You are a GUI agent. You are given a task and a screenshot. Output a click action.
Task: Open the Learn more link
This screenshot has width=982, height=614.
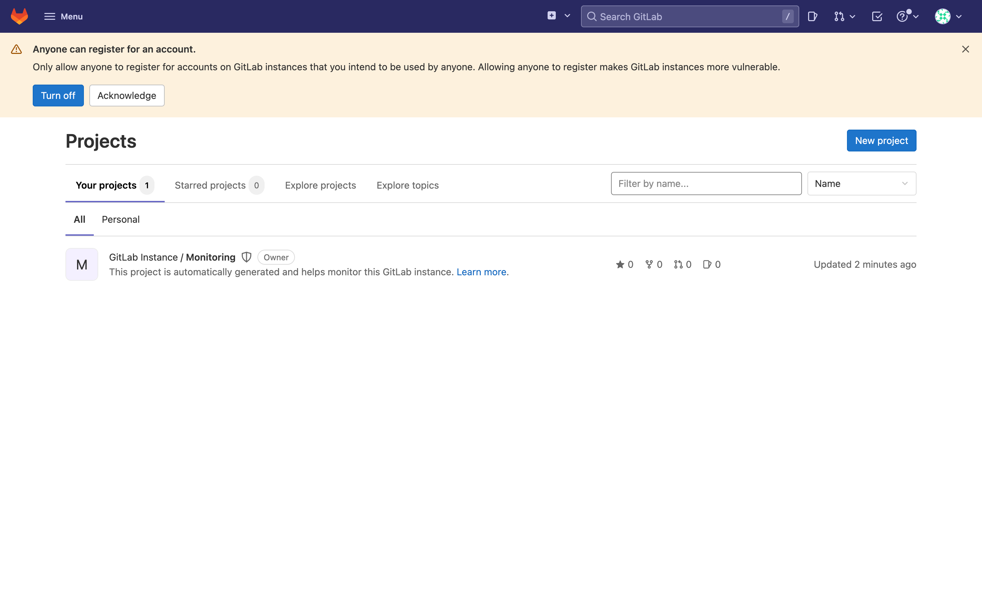click(x=481, y=272)
